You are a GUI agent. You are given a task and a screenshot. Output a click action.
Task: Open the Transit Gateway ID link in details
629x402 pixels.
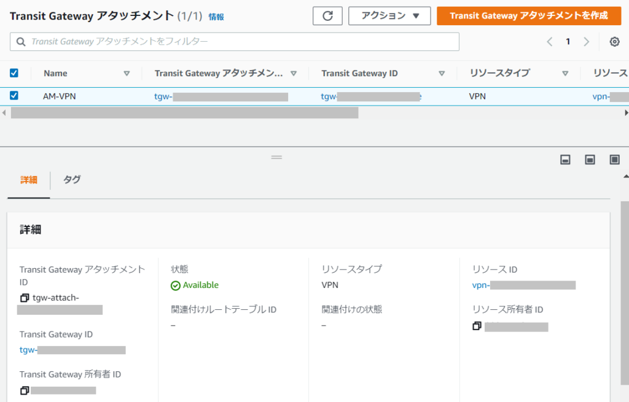coord(72,350)
